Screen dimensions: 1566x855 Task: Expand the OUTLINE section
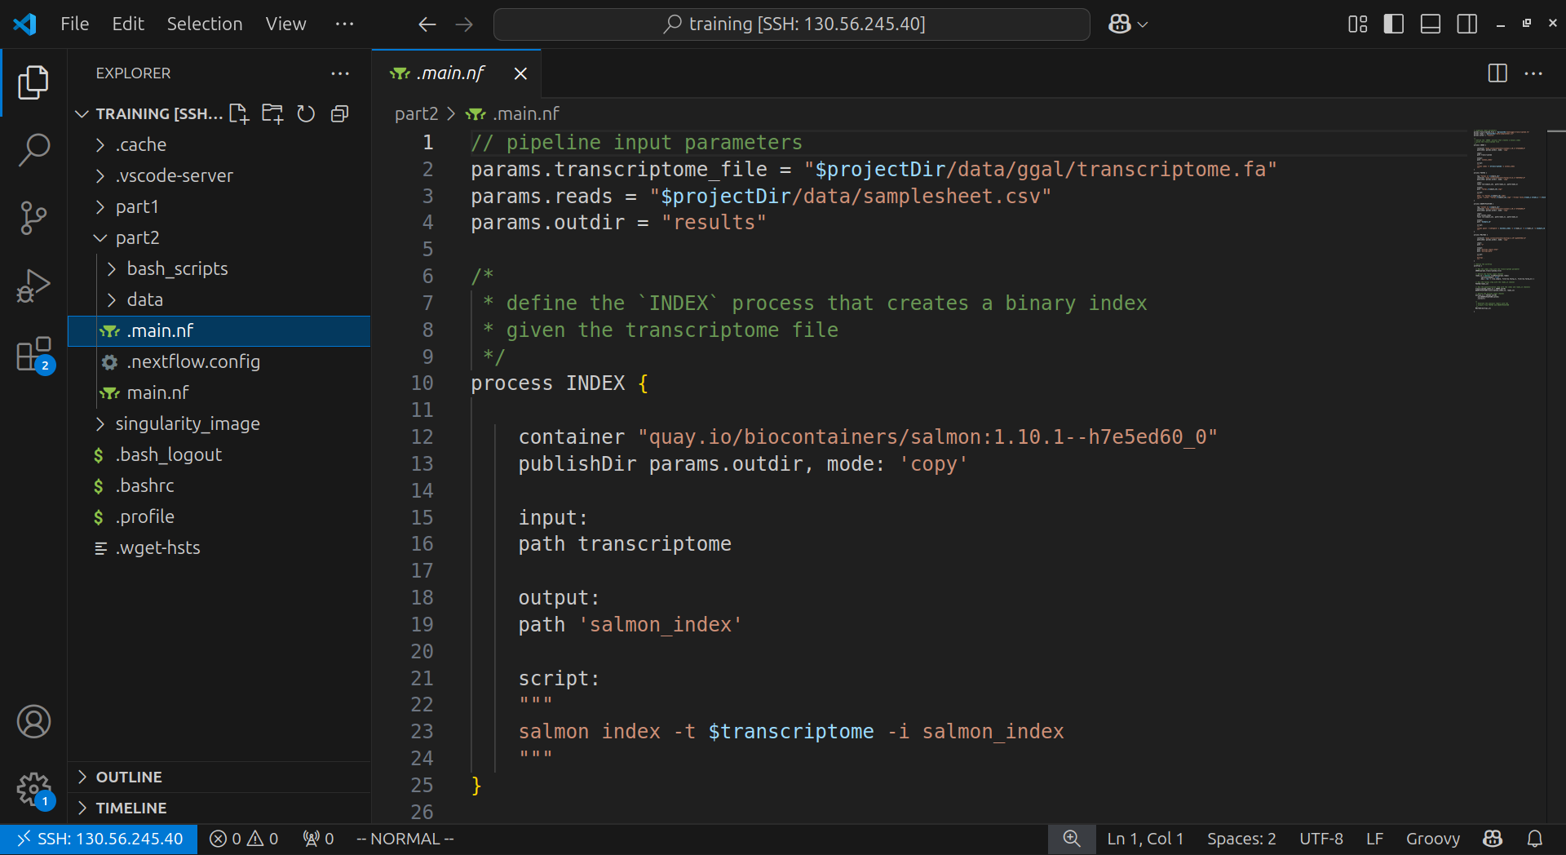tap(129, 777)
